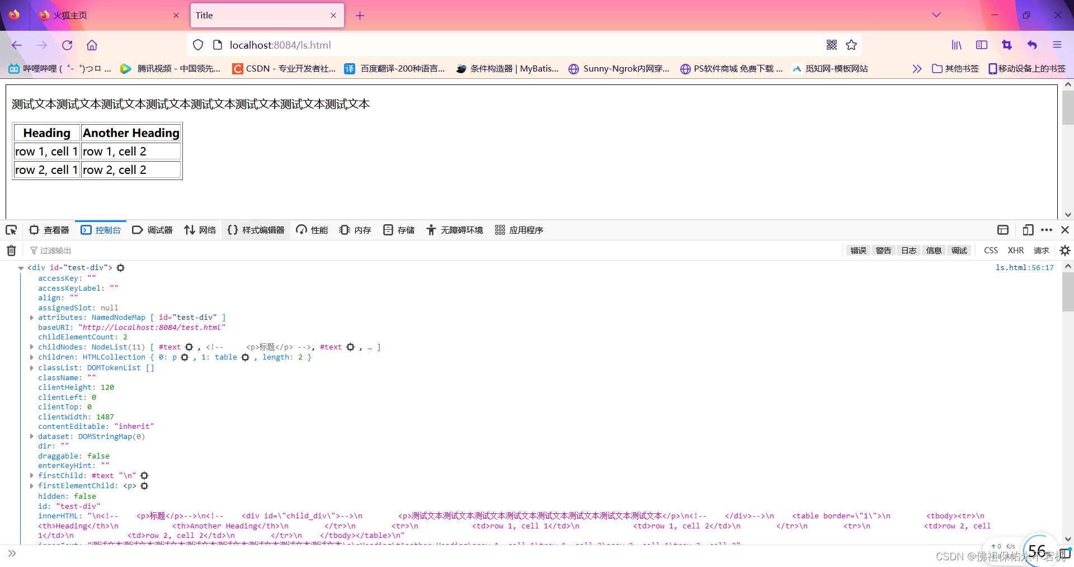Open the list all tabs dropdown
Viewport: 1074px width, 567px height.
click(936, 15)
